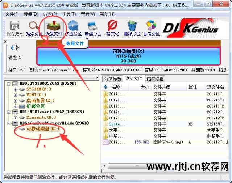Close the disk tree panel

click(x=97, y=78)
